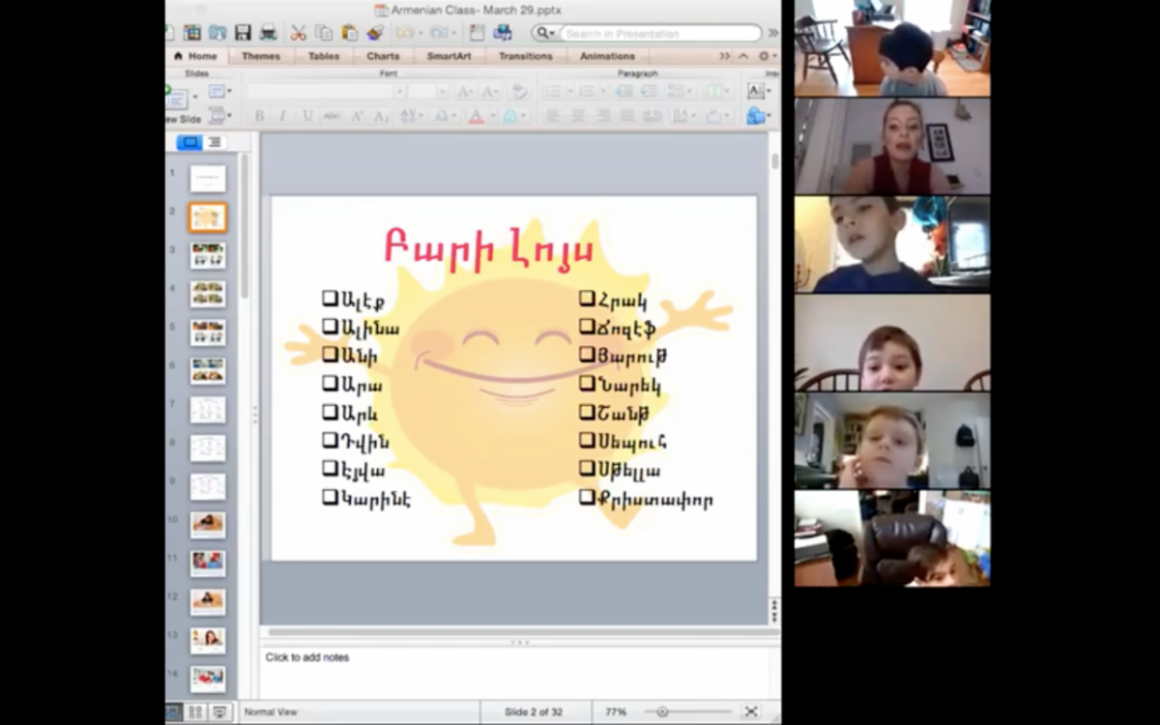Print the presentation using printer icon
1160x725 pixels.
[268, 33]
